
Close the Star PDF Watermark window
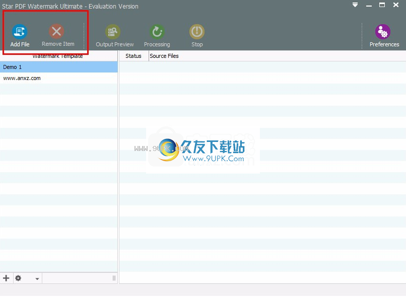(396, 5)
